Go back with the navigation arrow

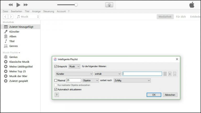pyautogui.click(x=5, y=17)
